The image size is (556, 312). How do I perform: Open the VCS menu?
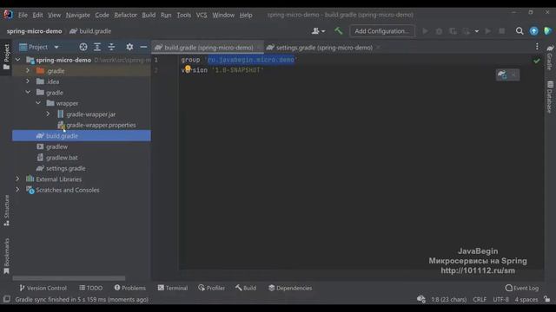202,15
